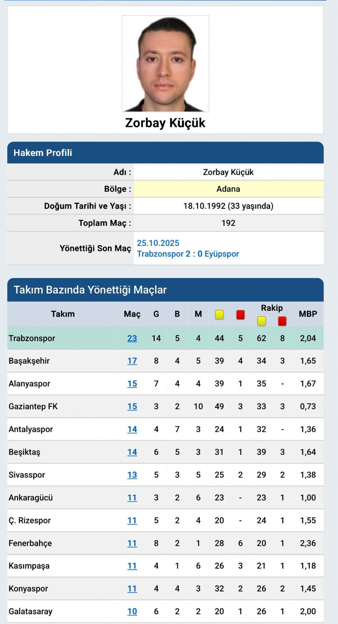
Task: Open Gaziantep FK's 15 matches link
Action: pos(132,406)
